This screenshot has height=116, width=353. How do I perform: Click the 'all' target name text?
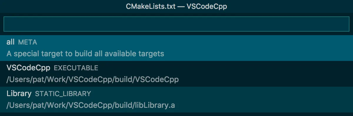click(x=10, y=42)
